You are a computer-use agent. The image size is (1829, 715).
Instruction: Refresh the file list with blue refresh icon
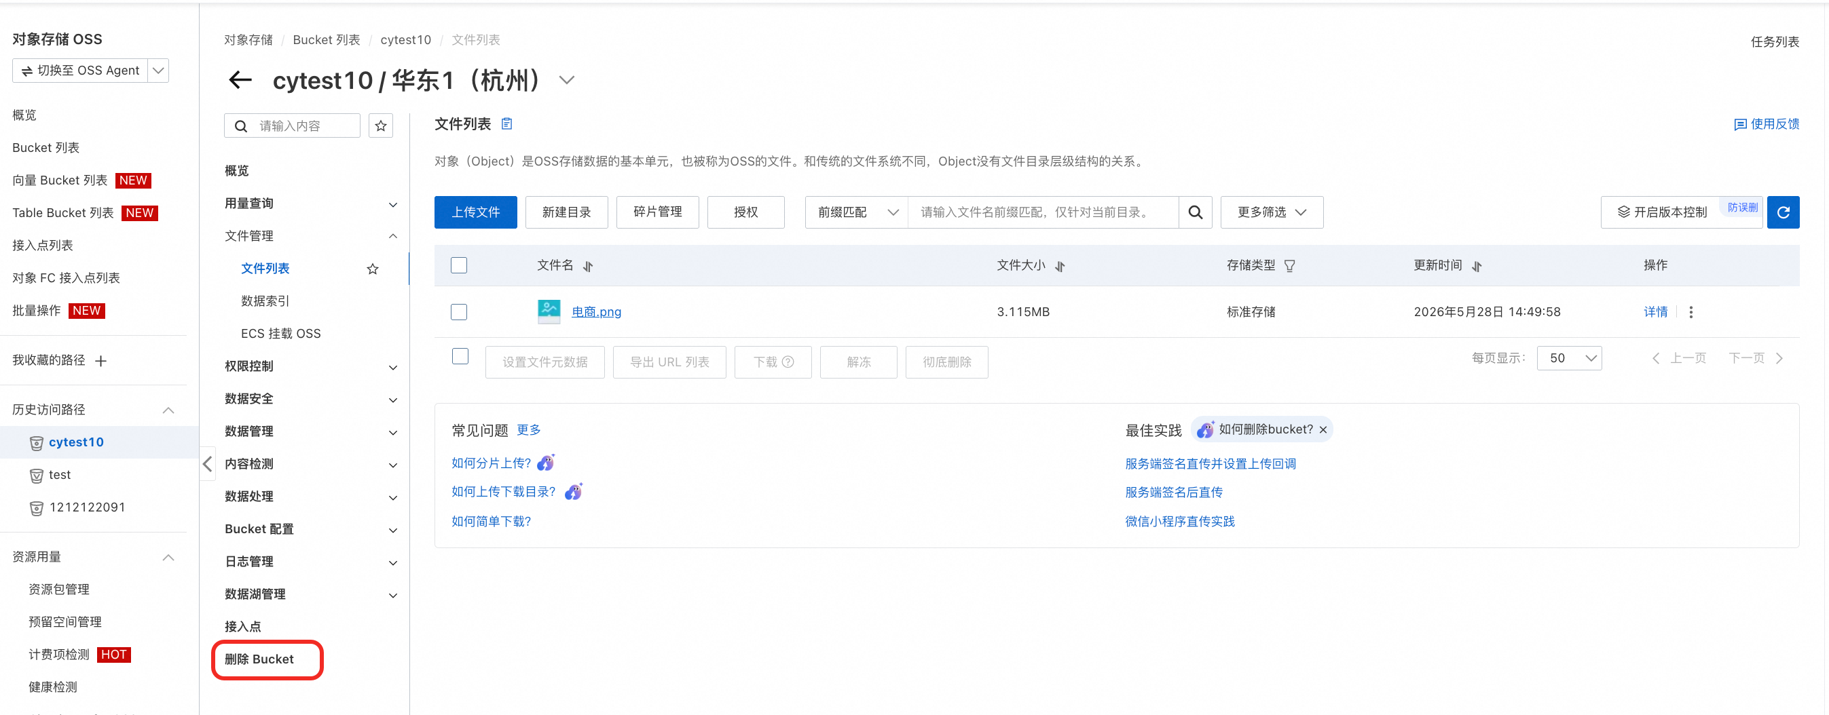(x=1784, y=212)
